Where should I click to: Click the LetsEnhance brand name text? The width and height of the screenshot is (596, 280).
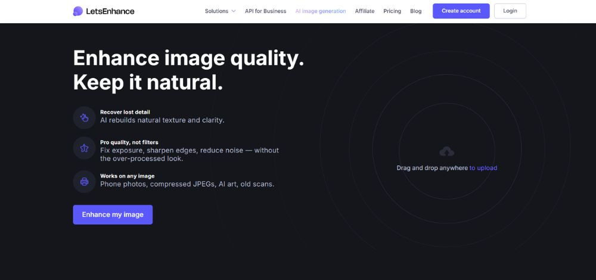[110, 11]
